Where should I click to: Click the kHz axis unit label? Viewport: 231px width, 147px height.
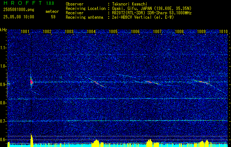point(3,30)
